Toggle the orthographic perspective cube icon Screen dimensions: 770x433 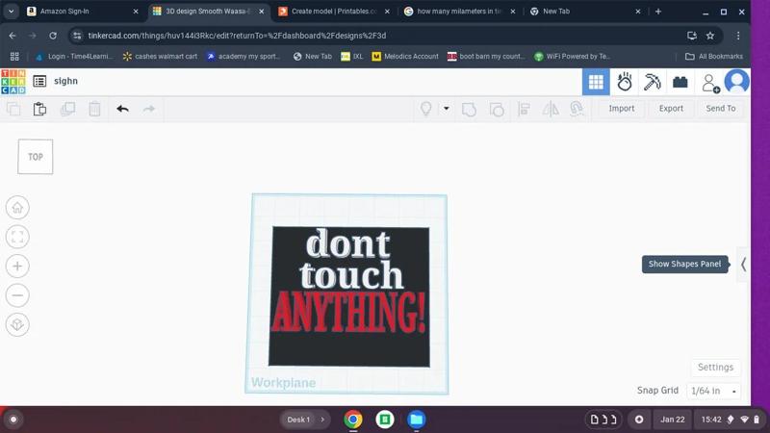click(x=17, y=325)
